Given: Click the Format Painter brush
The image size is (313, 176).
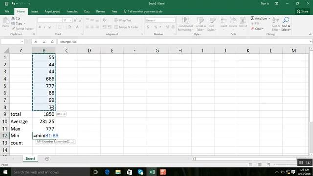Looking at the screenshot, I should (13, 29).
